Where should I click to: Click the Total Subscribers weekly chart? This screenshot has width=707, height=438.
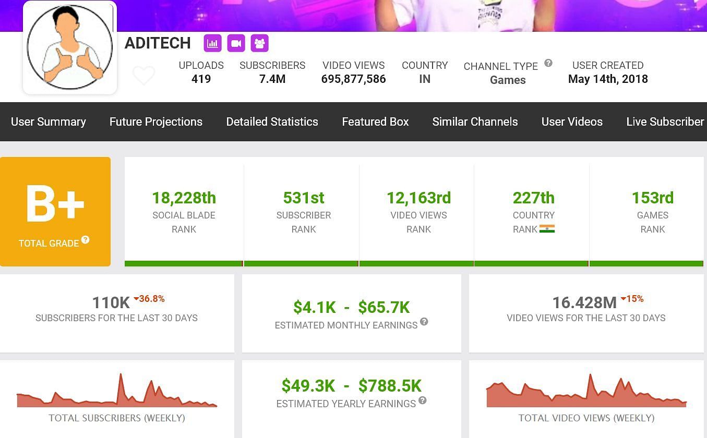(117, 391)
